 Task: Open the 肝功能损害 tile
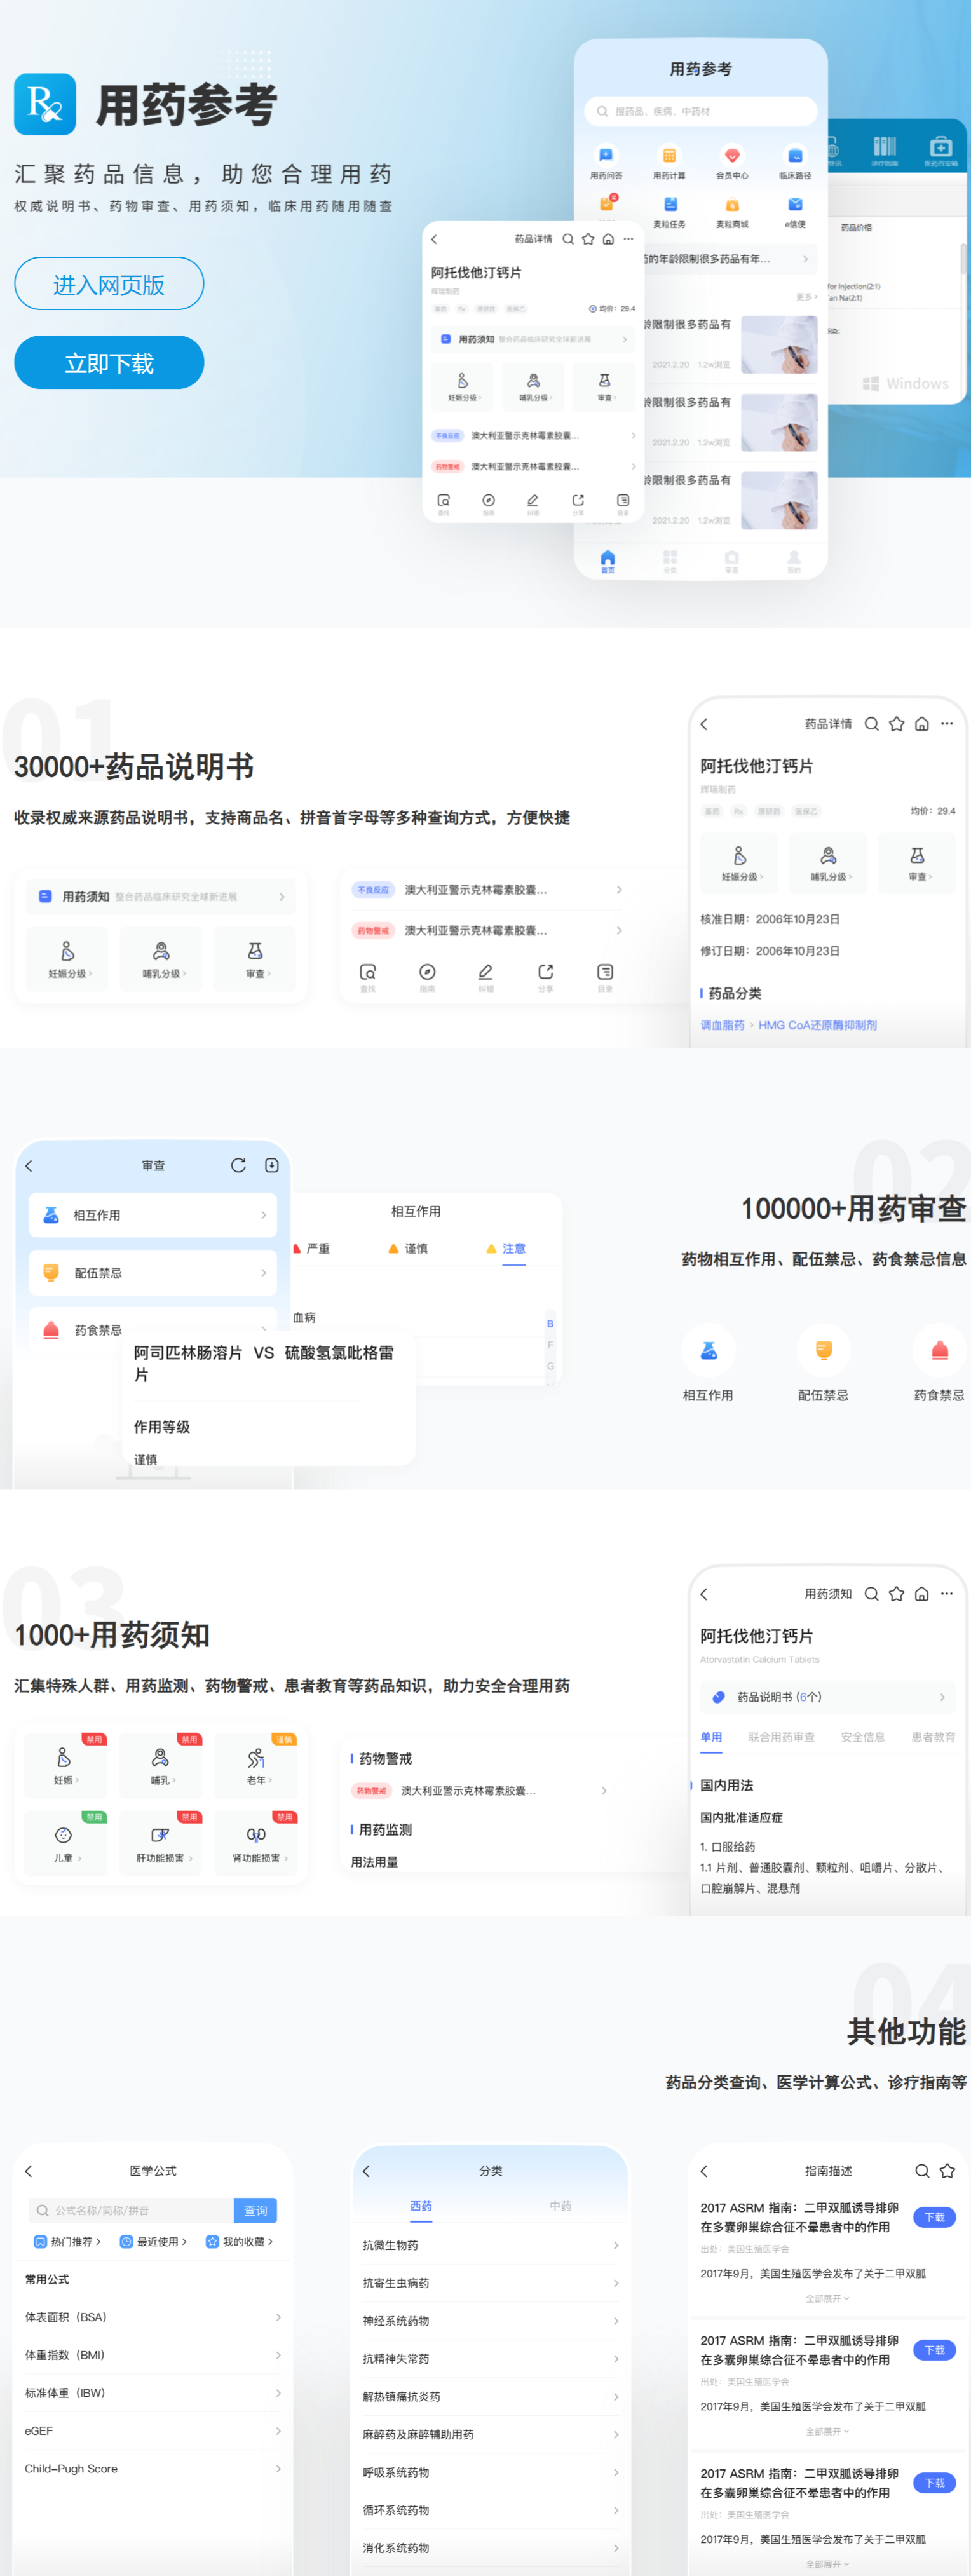pos(160,1843)
